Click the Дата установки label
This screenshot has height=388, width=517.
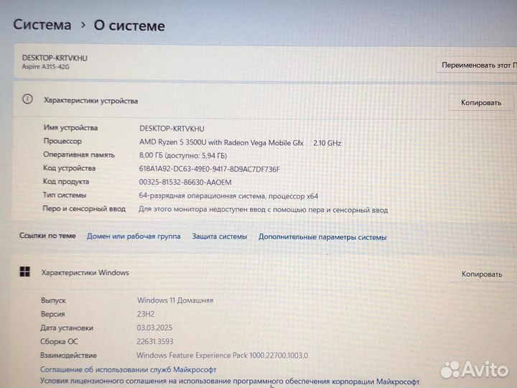tap(67, 328)
